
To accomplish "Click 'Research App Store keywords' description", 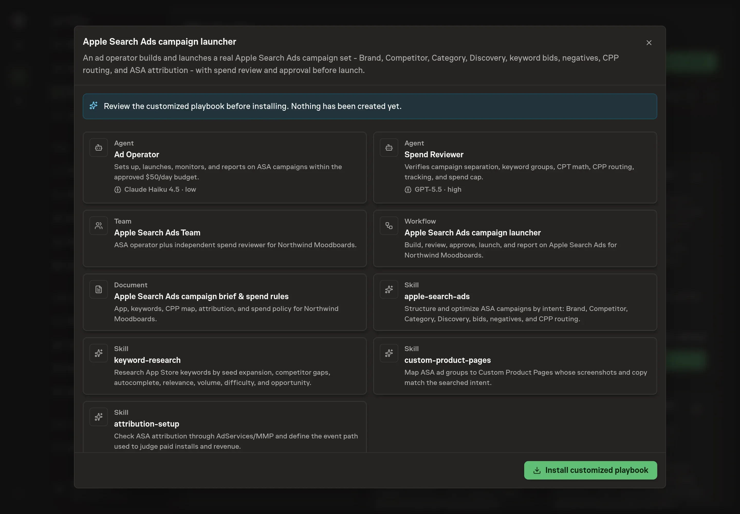I will point(222,378).
